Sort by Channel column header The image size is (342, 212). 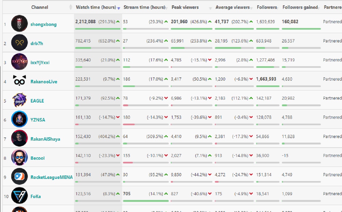[x=40, y=7]
